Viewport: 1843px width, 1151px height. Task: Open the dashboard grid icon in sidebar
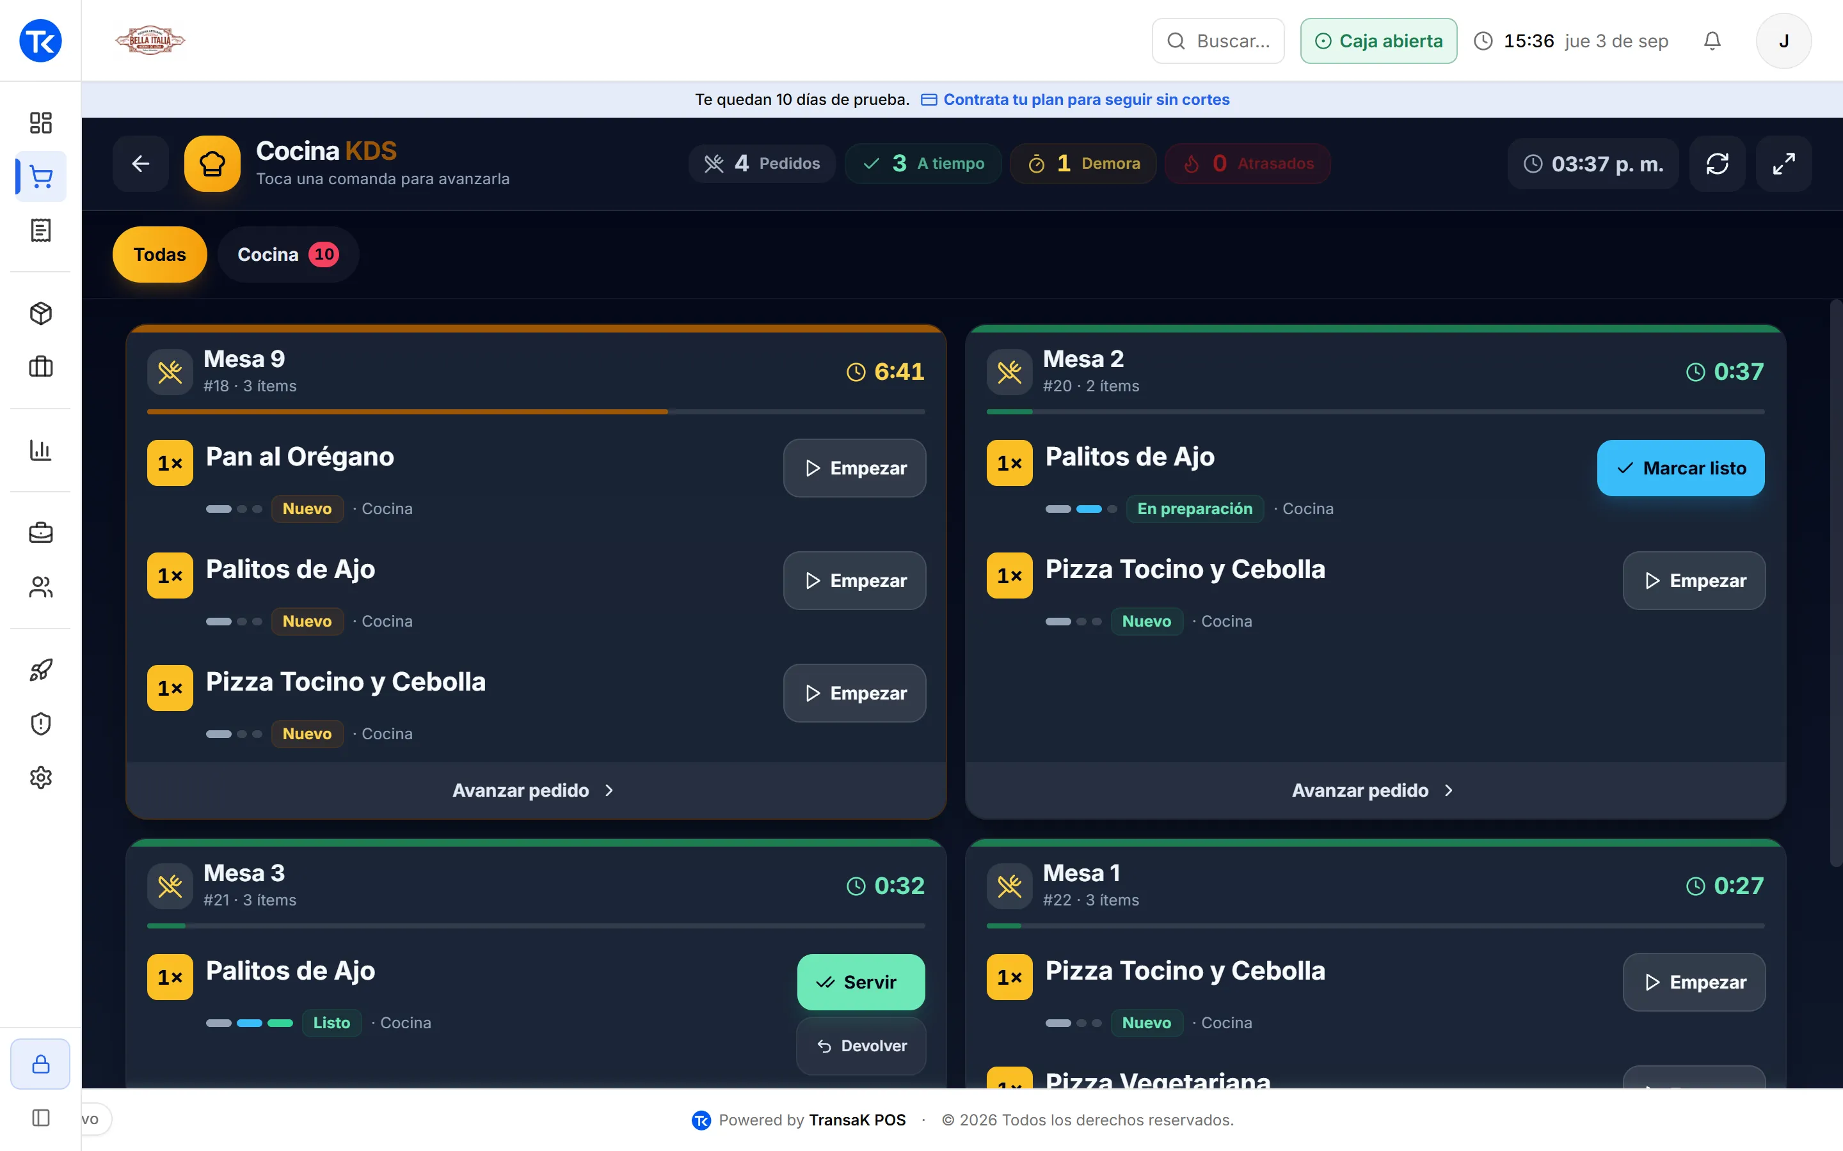point(40,123)
